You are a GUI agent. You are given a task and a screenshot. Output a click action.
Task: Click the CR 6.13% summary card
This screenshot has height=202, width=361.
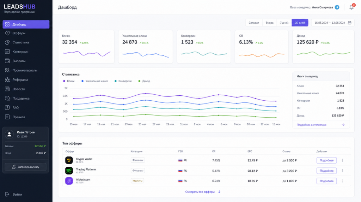tap(262, 47)
